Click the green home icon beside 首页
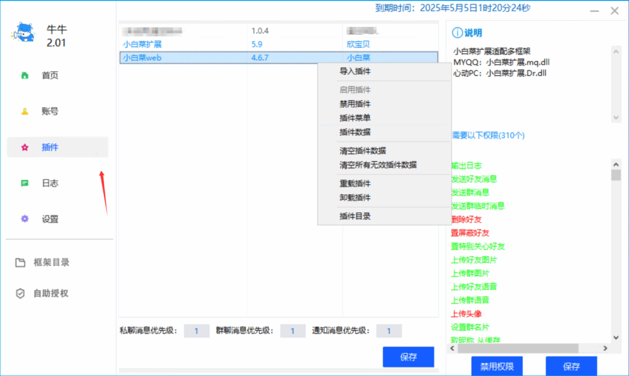 coord(25,75)
